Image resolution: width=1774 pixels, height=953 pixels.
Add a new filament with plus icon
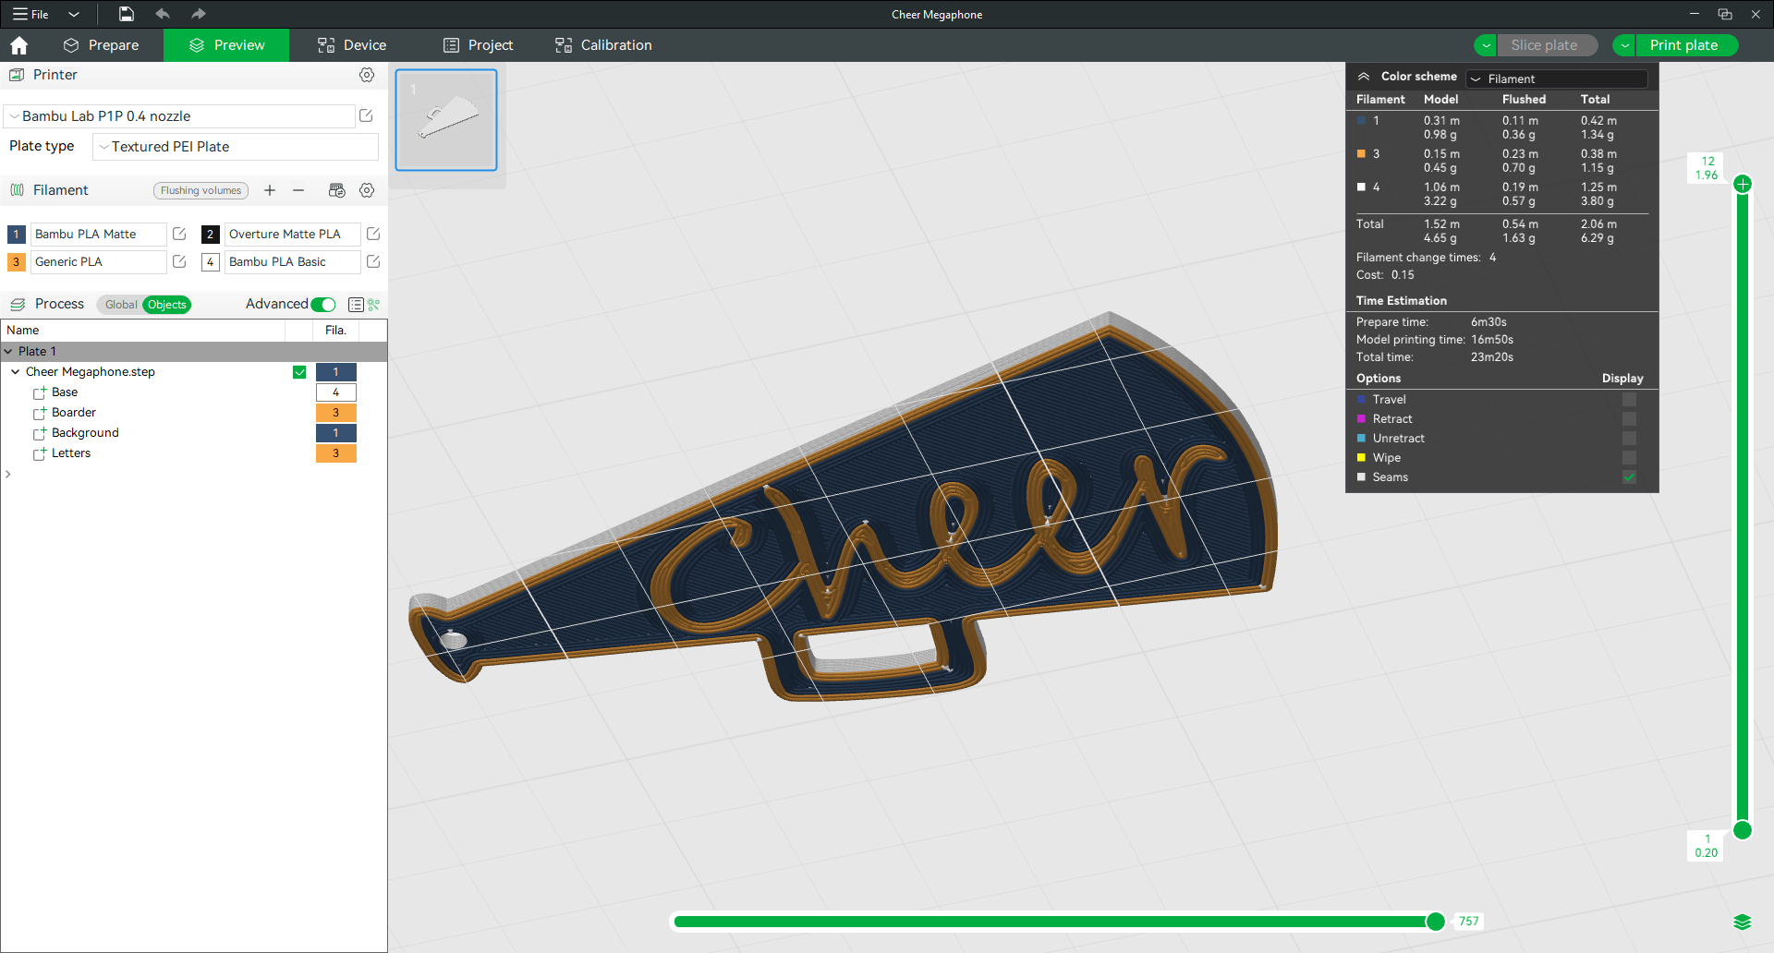coord(270,190)
